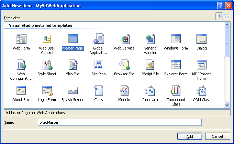The height and width of the screenshot is (144, 234).
Task: Pick the MDI Parent Form template
Action: tap(201, 65)
